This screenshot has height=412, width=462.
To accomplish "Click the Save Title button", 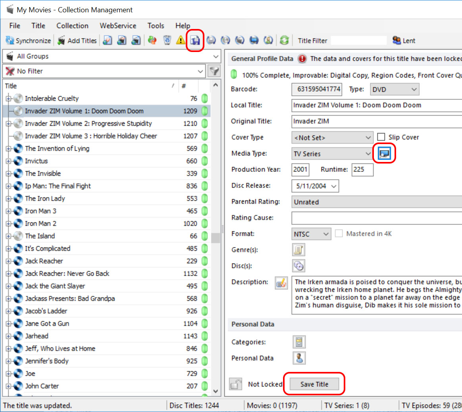I will tap(314, 384).
